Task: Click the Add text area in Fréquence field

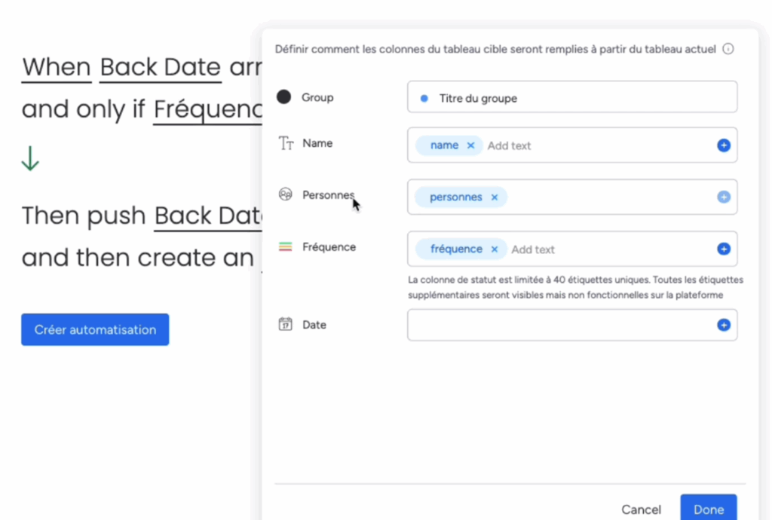Action: click(x=533, y=249)
